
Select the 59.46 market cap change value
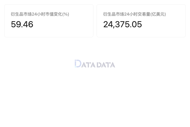click(22, 24)
